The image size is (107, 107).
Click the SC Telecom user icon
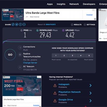click(x=20, y=67)
